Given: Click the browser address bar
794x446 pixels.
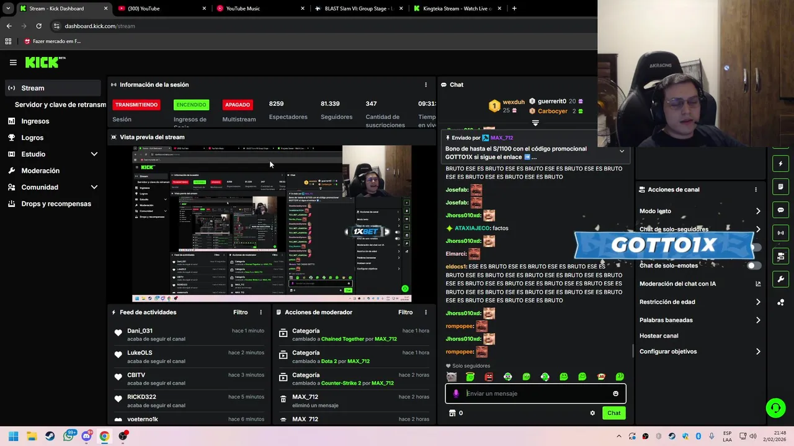Looking at the screenshot, I should click(323, 26).
